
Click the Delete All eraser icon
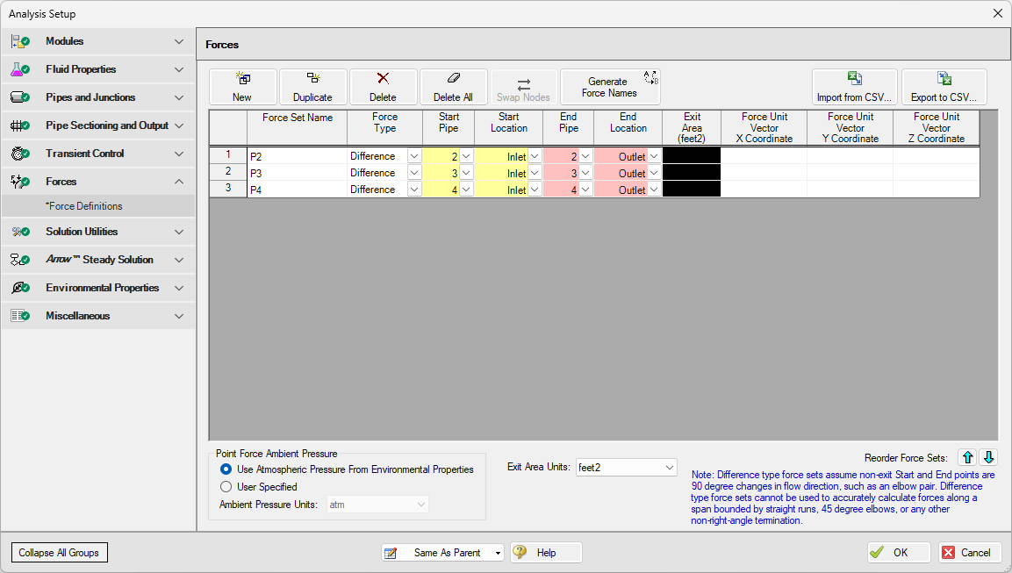(454, 78)
